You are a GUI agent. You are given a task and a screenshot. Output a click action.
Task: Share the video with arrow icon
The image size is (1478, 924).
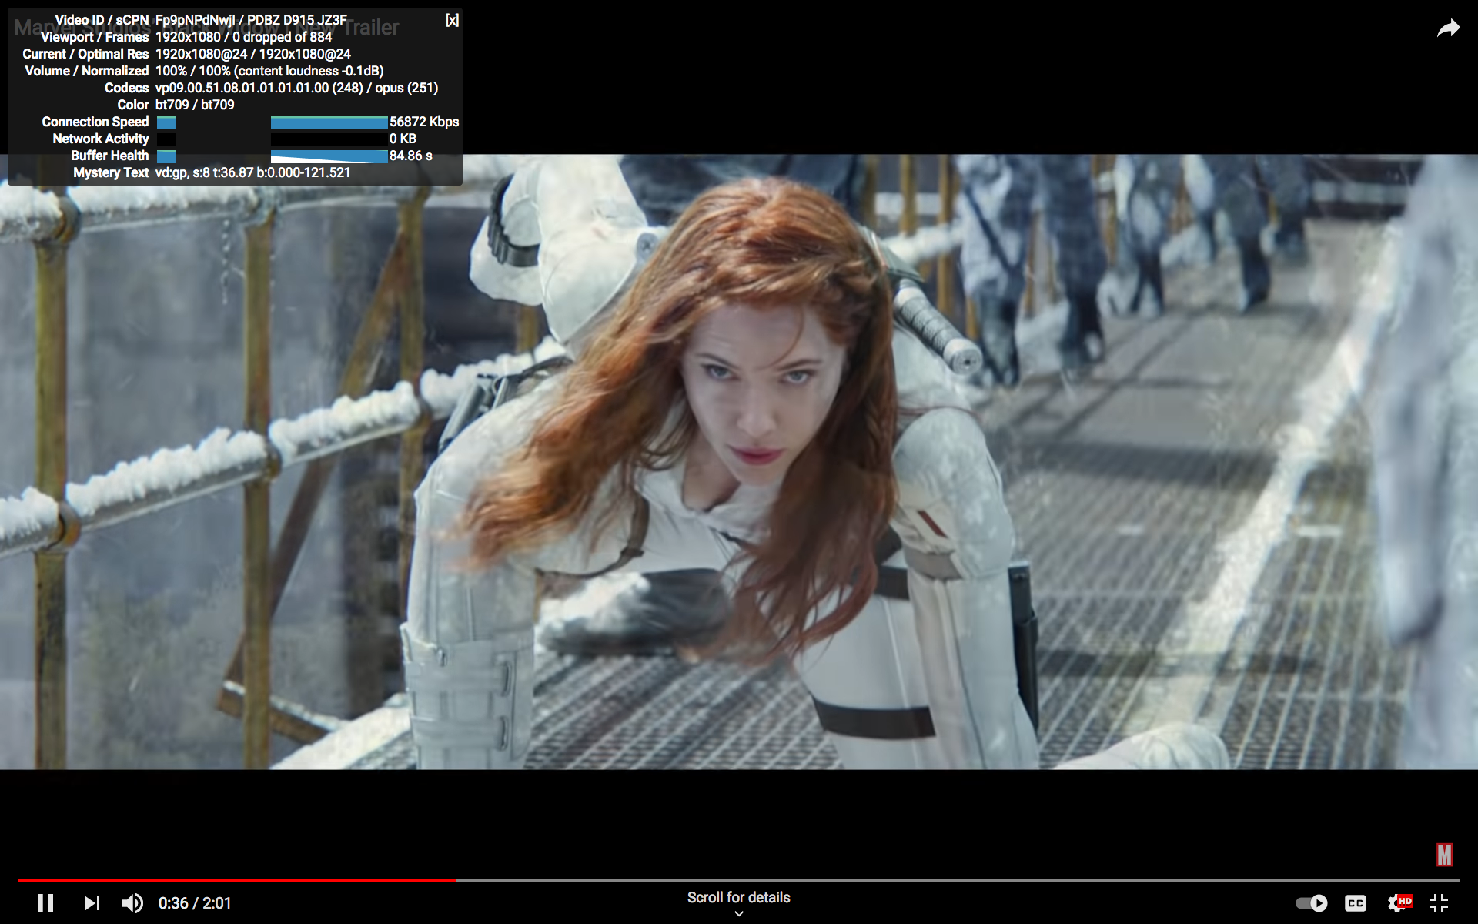pyautogui.click(x=1448, y=29)
